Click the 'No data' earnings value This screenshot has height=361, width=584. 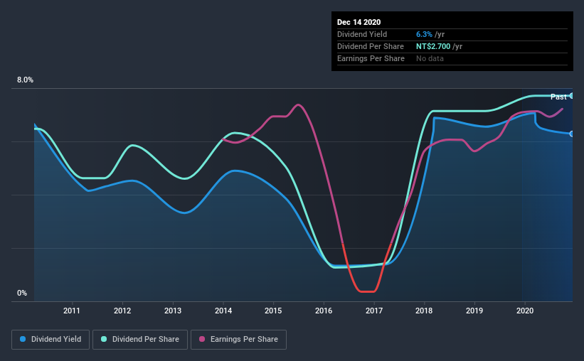click(430, 58)
